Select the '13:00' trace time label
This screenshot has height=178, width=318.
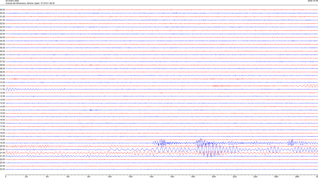(2, 100)
